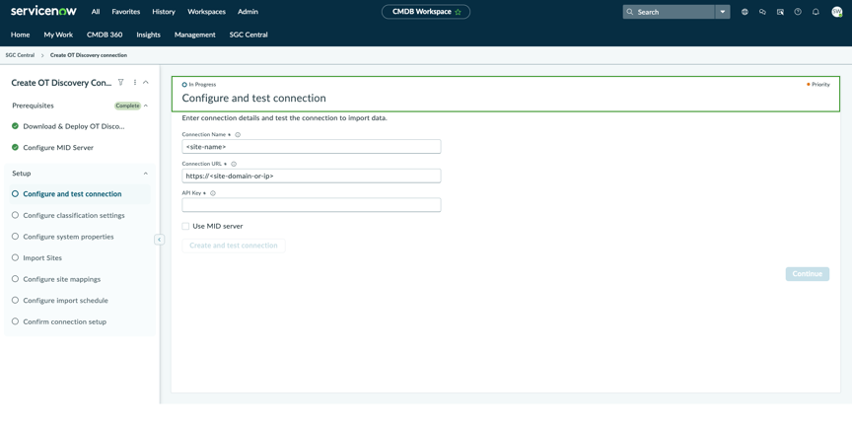
Task: Click the Continue button
Action: click(808, 274)
